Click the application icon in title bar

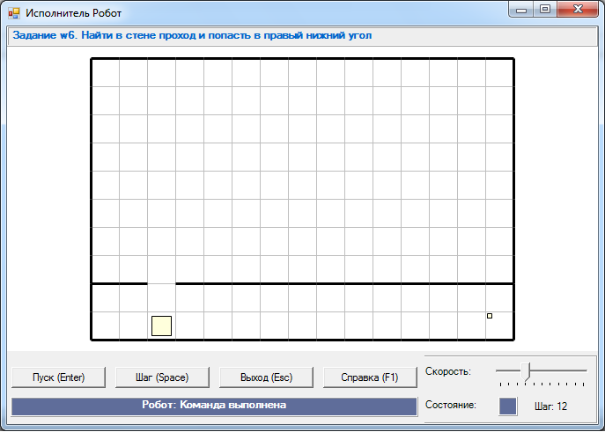pyautogui.click(x=13, y=13)
